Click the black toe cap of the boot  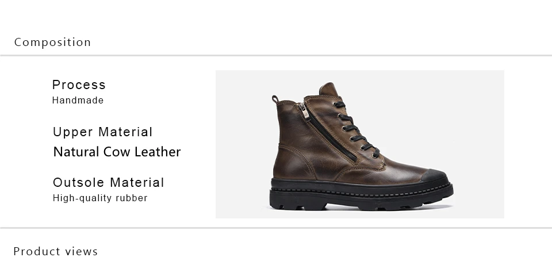(434, 175)
